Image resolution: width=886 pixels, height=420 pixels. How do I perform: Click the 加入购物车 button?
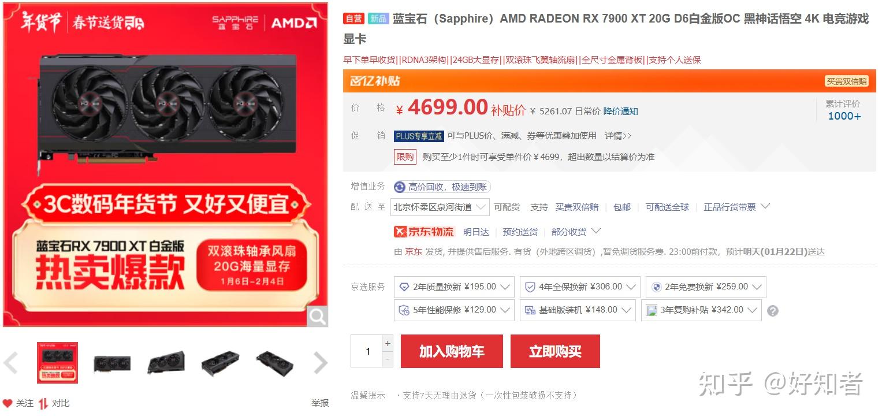(452, 351)
